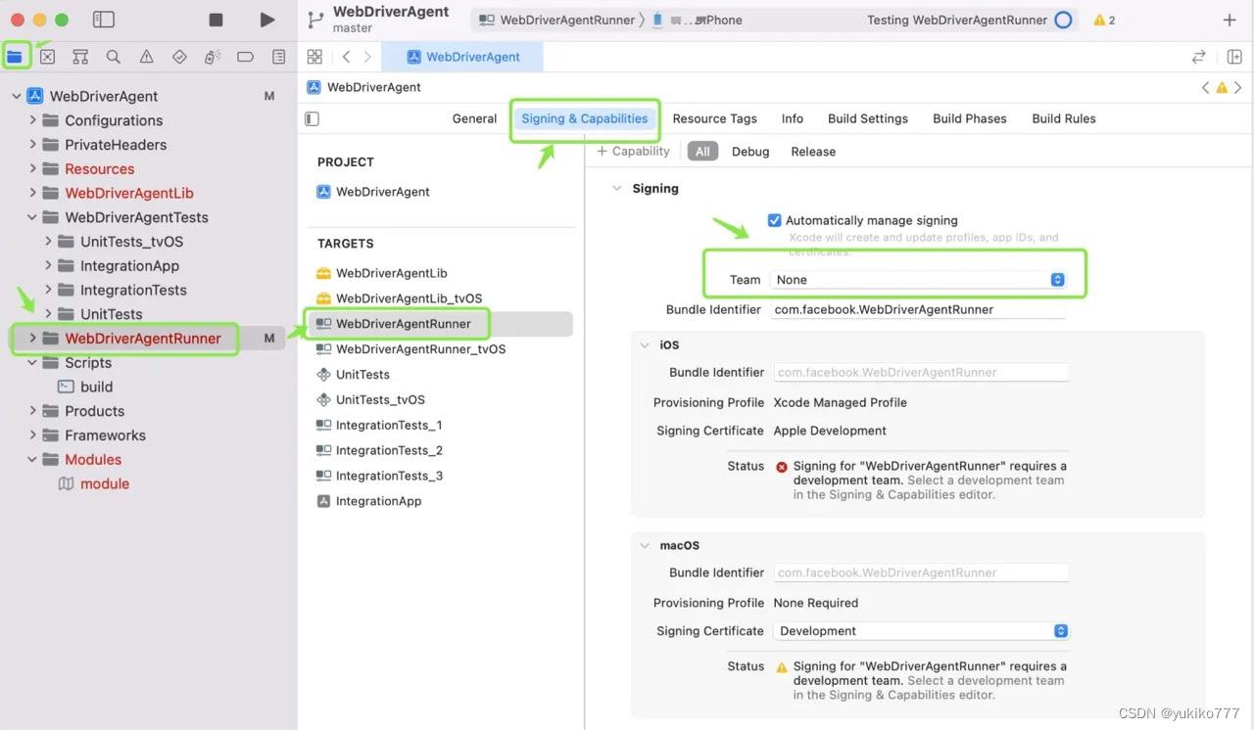This screenshot has height=730, width=1254.
Task: Open the Info tab
Action: tap(793, 118)
